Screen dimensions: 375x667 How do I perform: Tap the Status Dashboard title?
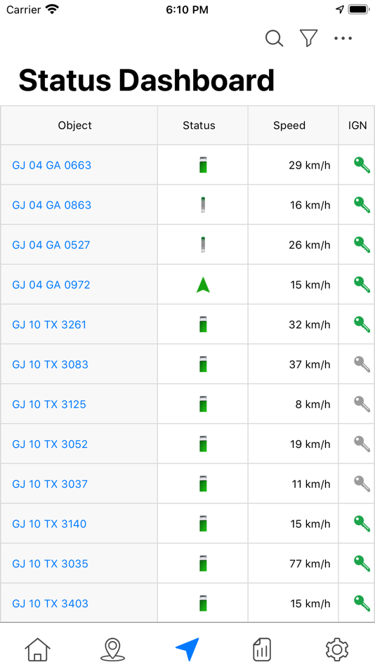147,80
